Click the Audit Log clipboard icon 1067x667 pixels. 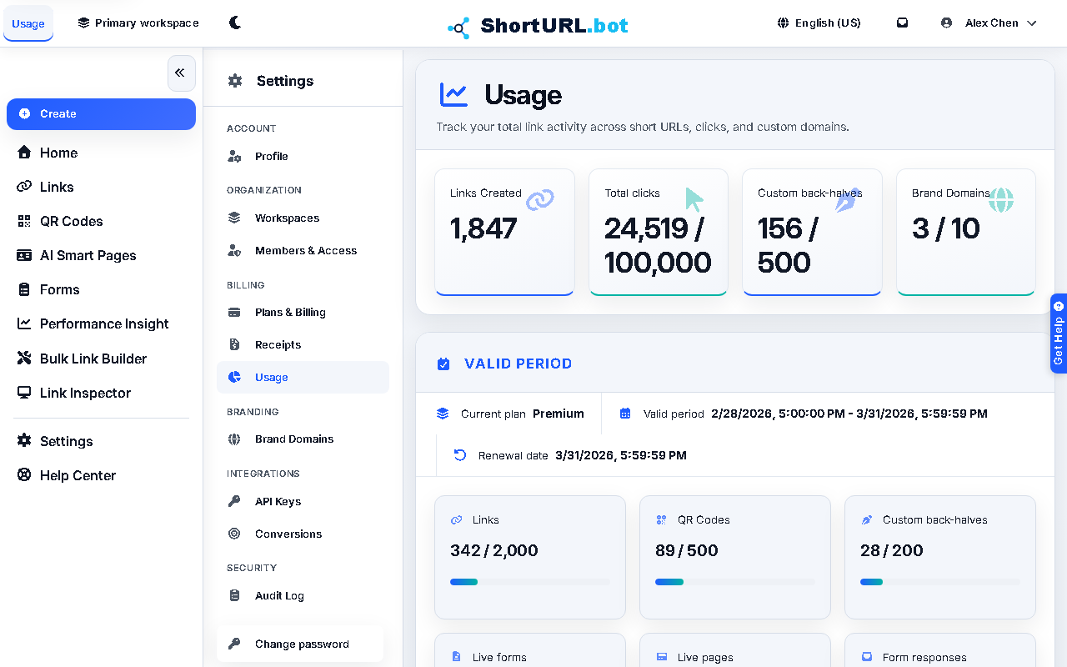235,596
